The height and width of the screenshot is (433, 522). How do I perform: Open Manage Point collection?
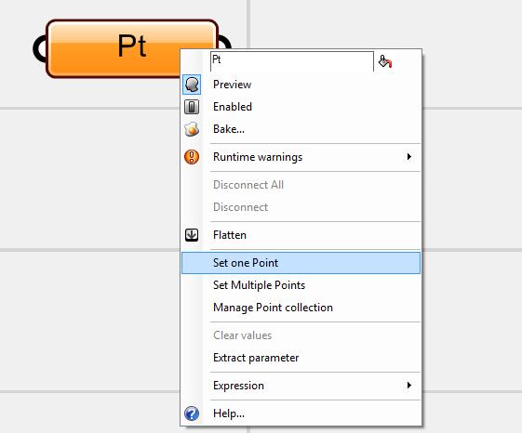pyautogui.click(x=301, y=308)
